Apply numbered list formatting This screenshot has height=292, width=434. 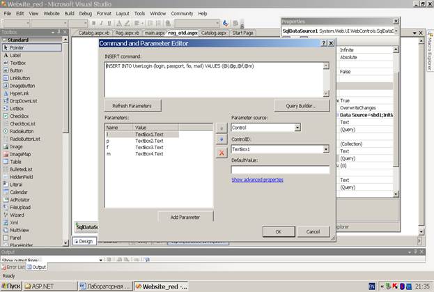150,23
